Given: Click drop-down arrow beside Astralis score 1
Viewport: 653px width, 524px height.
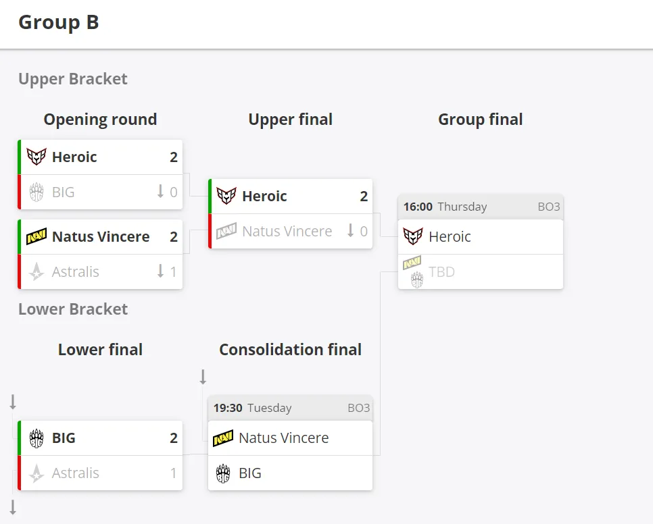Looking at the screenshot, I should (x=160, y=271).
